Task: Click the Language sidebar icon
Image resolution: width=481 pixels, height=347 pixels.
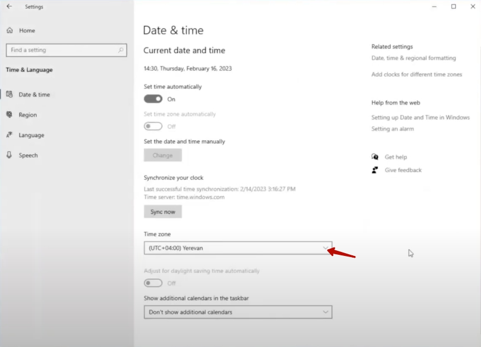Action: click(x=9, y=135)
